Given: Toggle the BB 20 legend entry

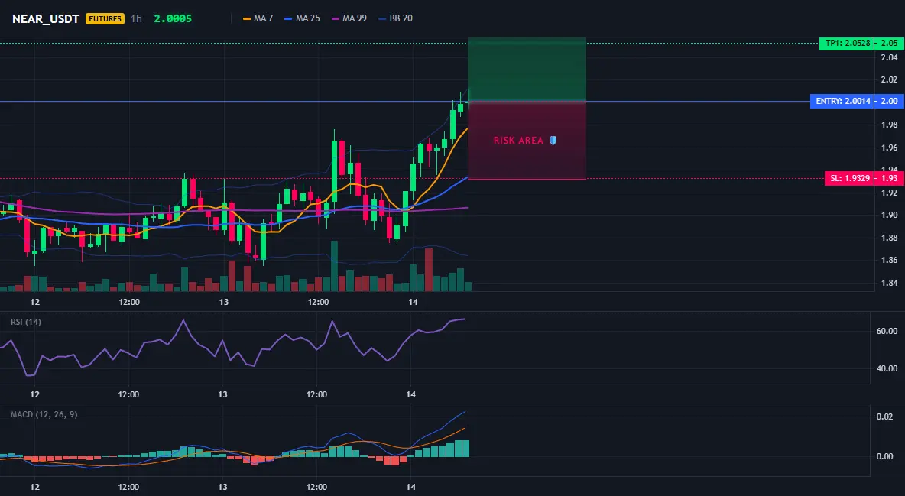Looking at the screenshot, I should [395, 18].
